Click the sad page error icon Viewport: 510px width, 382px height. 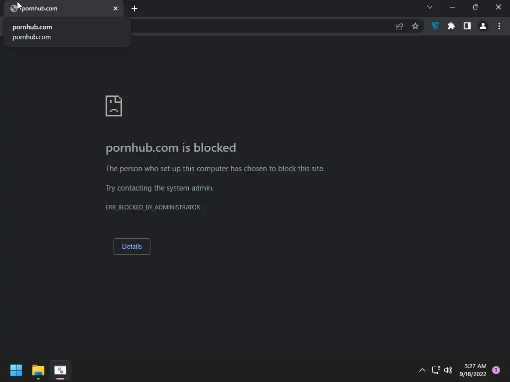(114, 106)
